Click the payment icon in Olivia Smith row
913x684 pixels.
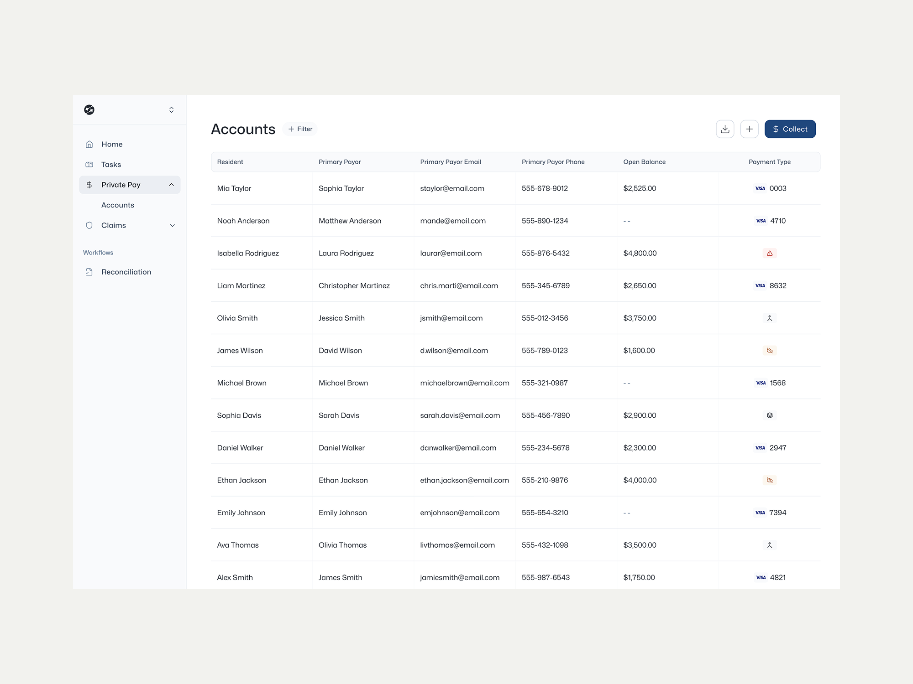770,318
